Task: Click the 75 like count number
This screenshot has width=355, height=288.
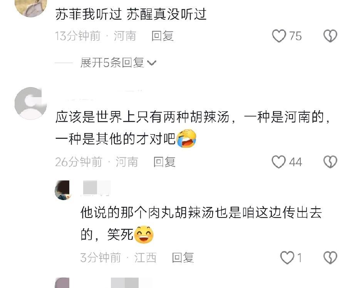Action: pos(295,36)
